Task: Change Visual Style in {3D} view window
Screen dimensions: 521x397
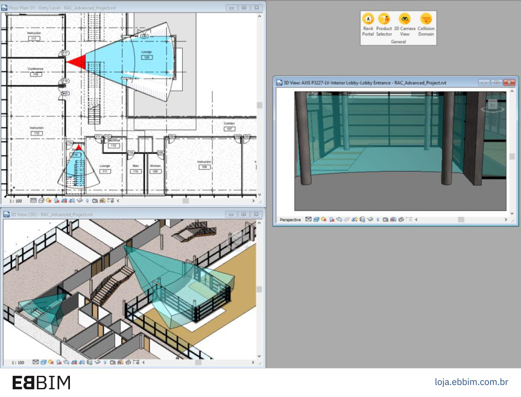Action: 43,362
